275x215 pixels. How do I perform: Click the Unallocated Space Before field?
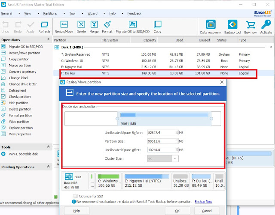point(162,133)
